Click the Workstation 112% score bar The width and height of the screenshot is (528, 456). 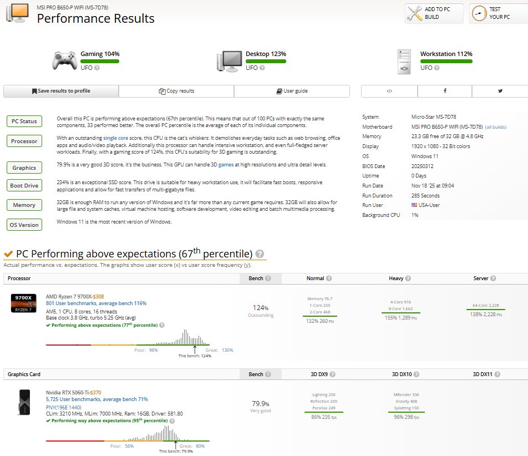pos(446,61)
